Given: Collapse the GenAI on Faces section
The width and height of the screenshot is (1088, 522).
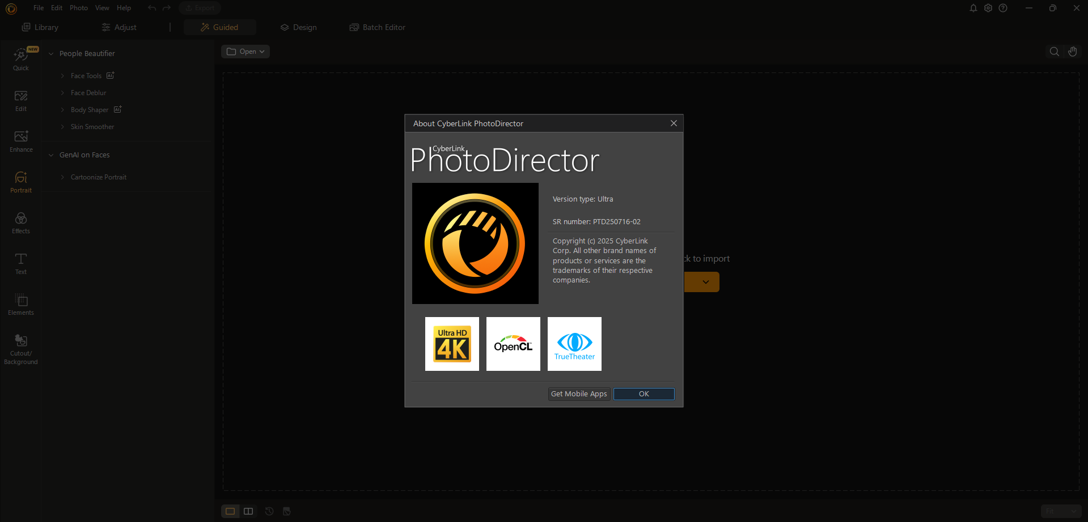Looking at the screenshot, I should click(x=51, y=155).
